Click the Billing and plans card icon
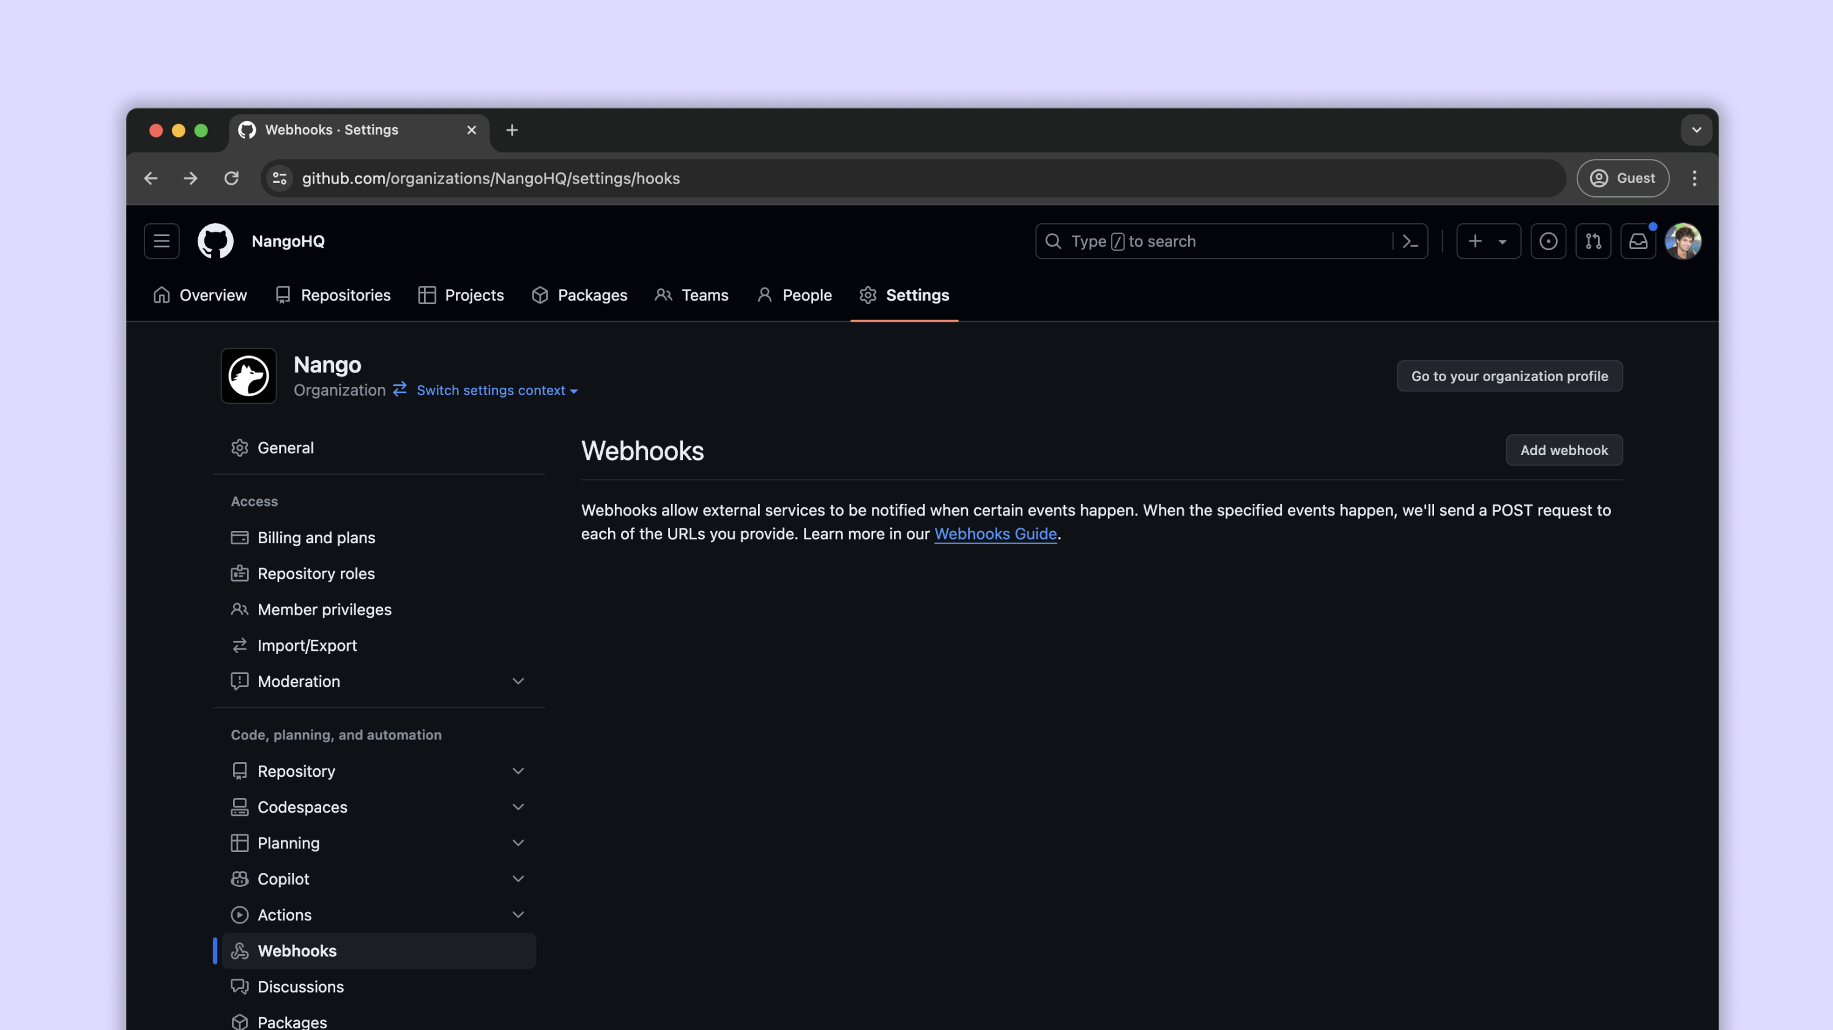Viewport: 1833px width, 1030px height. (240, 537)
